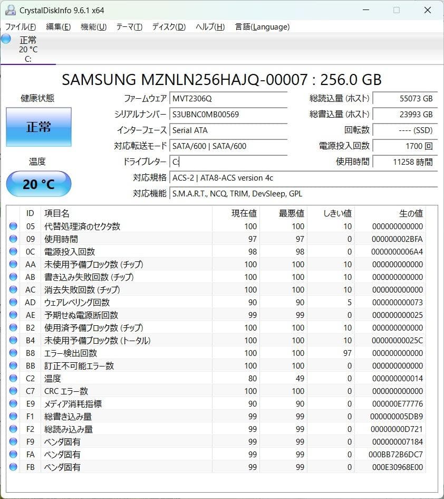Click the status dot for attribute B2
The width and height of the screenshot is (444, 499).
coord(13,327)
